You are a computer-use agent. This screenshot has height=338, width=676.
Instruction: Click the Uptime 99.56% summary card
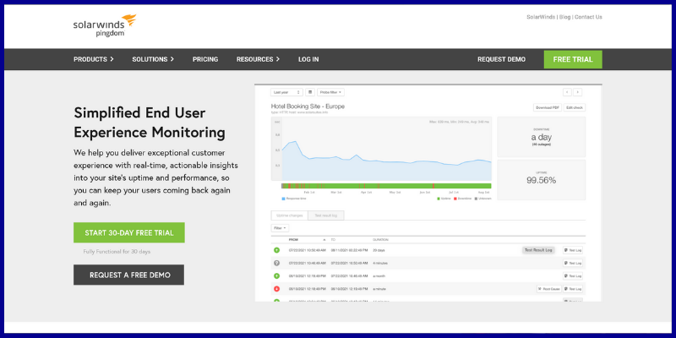pos(542,180)
